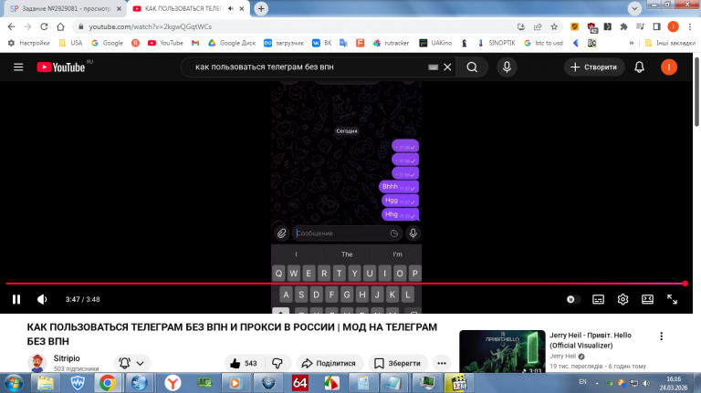
Task: Open more actions under the video
Action: tap(442, 363)
